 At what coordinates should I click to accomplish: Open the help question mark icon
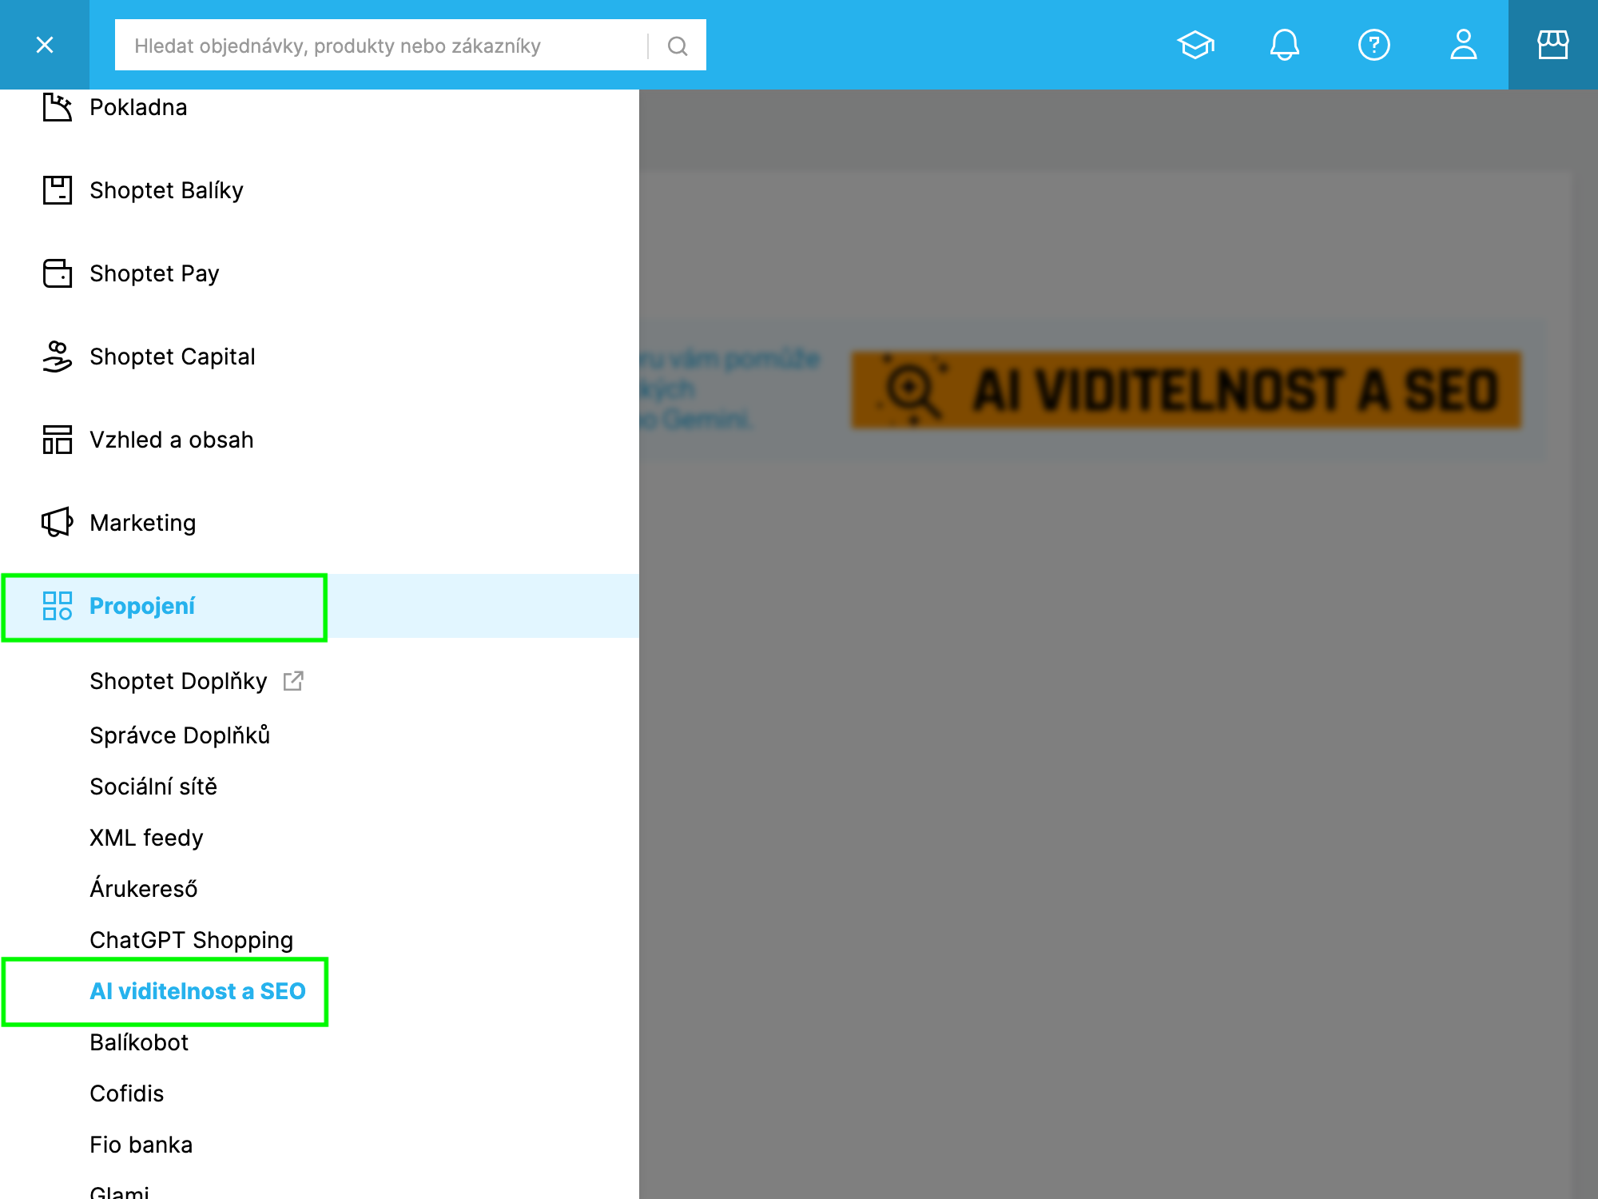1374,45
